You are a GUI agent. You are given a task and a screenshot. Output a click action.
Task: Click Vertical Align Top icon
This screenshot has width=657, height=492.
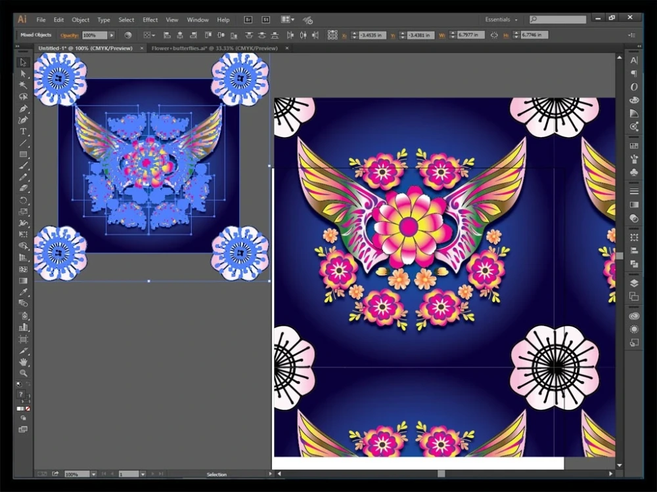[208, 35]
